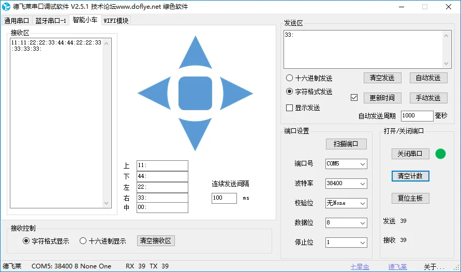Click the 德飞莱 link in status bar
The image size is (461, 272).
(397, 267)
